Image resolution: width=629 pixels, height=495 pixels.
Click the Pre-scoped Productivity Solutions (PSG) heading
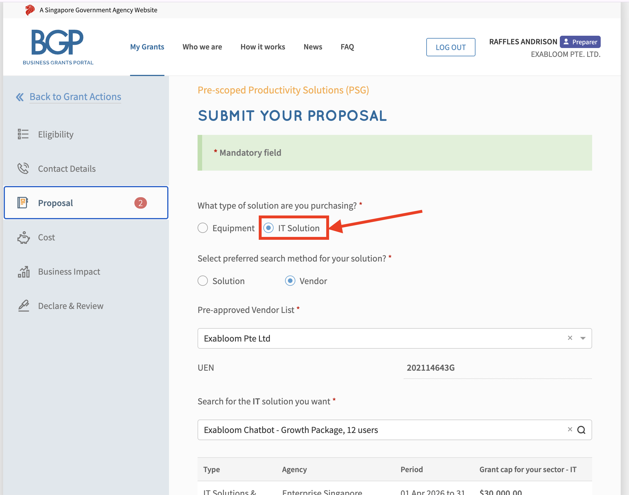click(x=283, y=90)
